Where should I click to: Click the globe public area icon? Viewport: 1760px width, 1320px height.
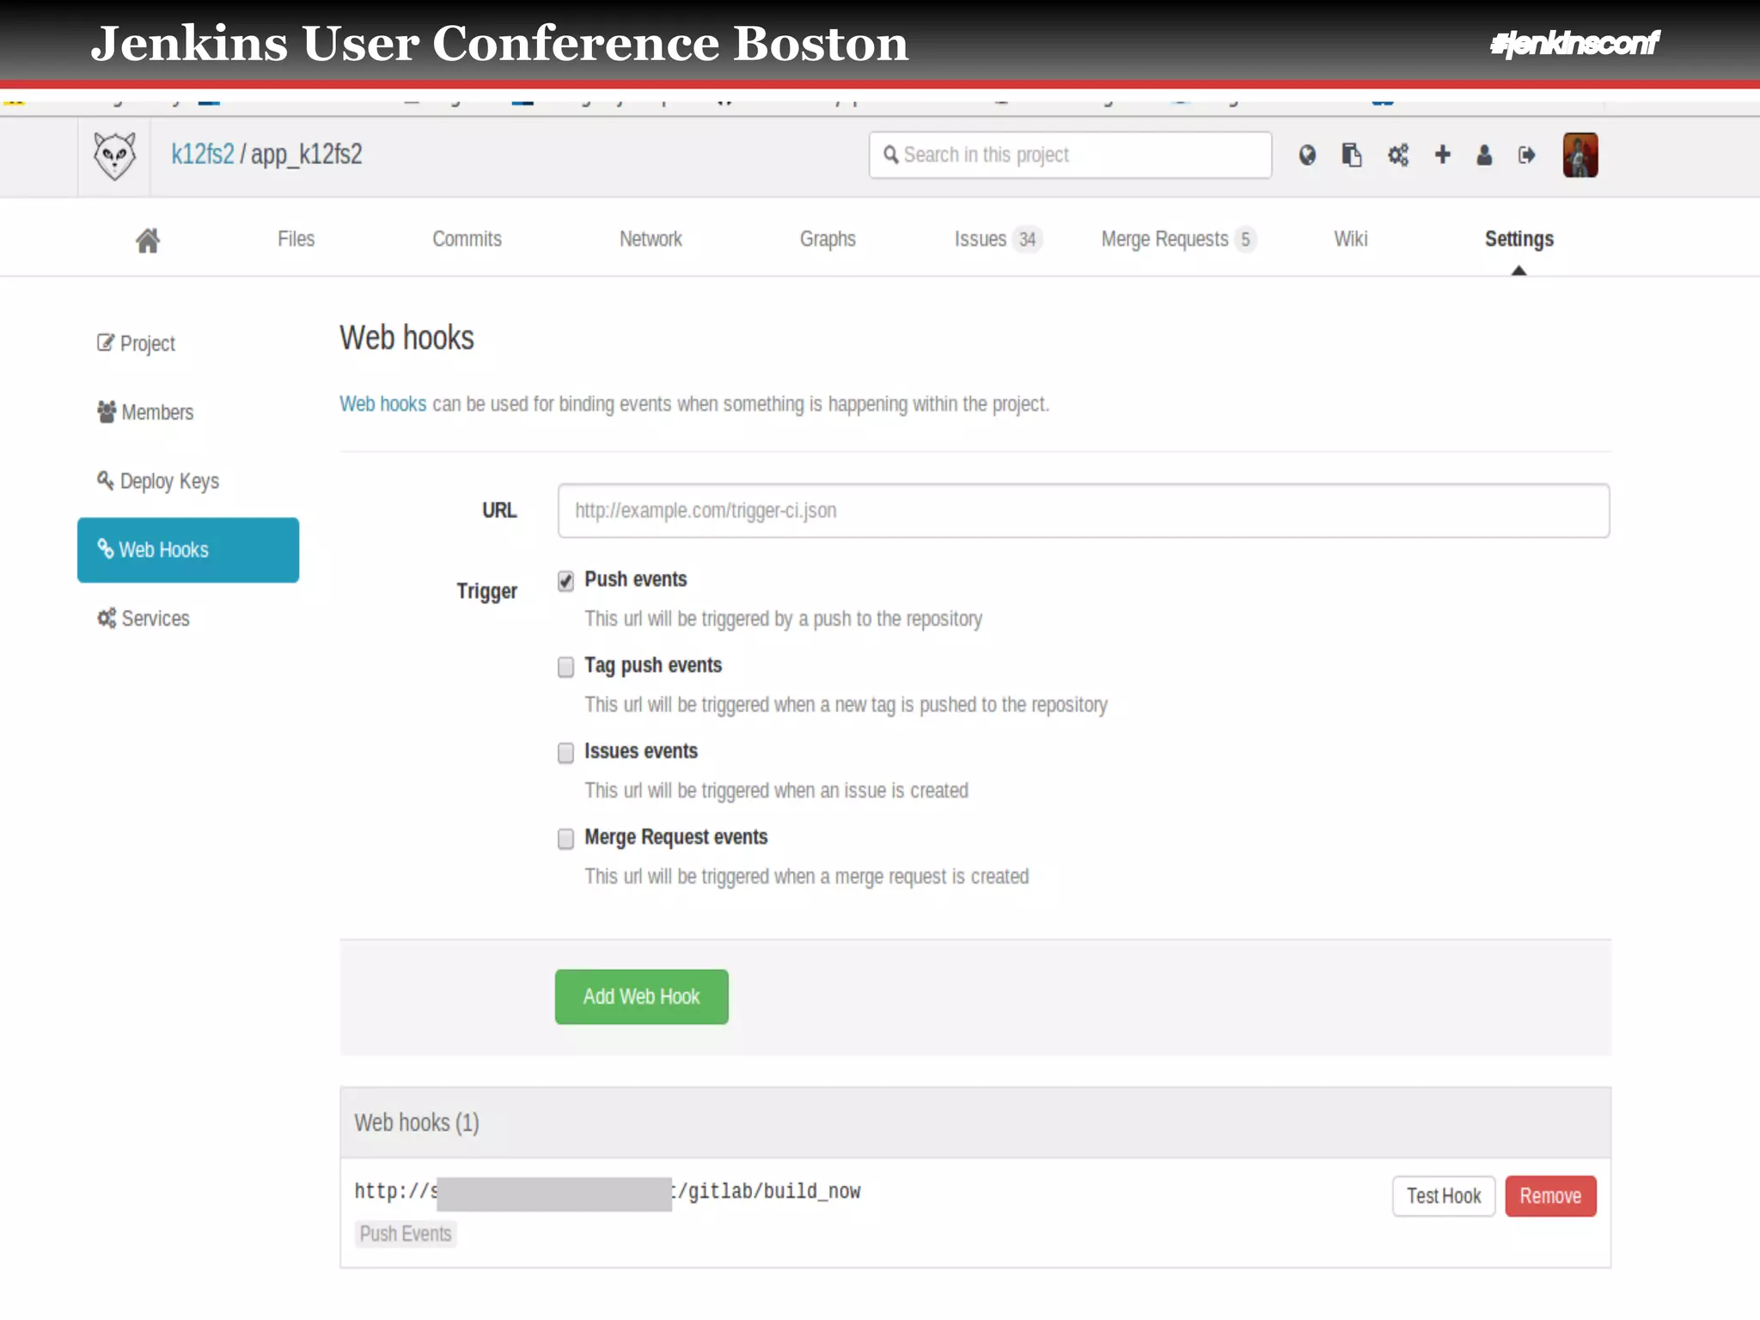(1307, 155)
